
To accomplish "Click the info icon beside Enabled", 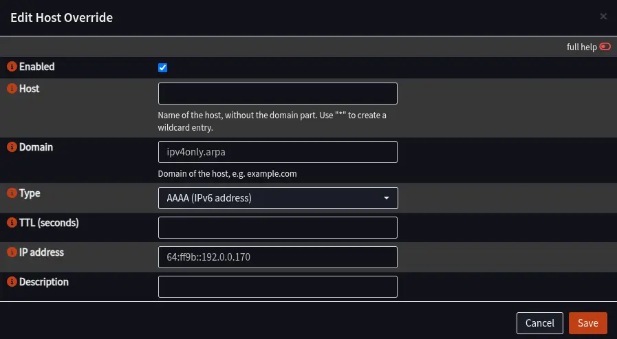I will pos(12,67).
